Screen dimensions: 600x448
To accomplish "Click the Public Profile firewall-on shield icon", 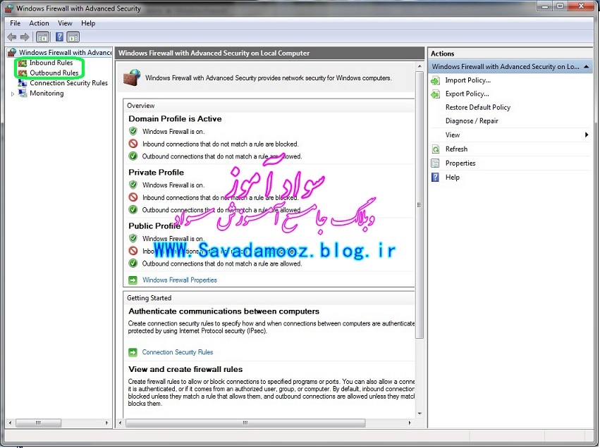I will pyautogui.click(x=133, y=239).
